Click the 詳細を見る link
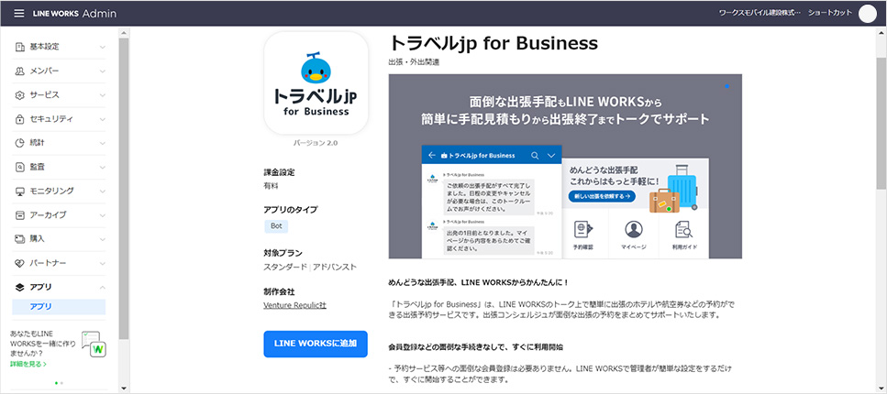 pos(28,364)
